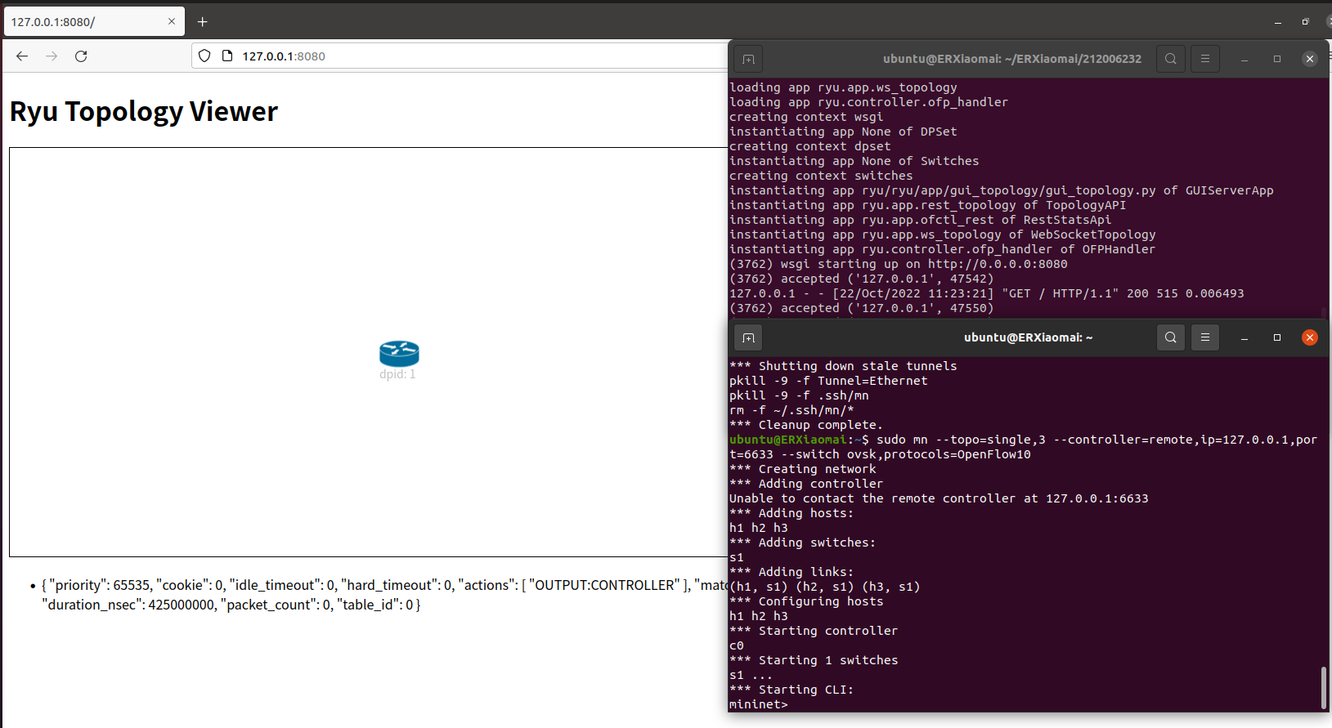Viewport: 1332px width, 728px height.
Task: Reload the Ryu Topology Viewer page
Action: (x=81, y=56)
